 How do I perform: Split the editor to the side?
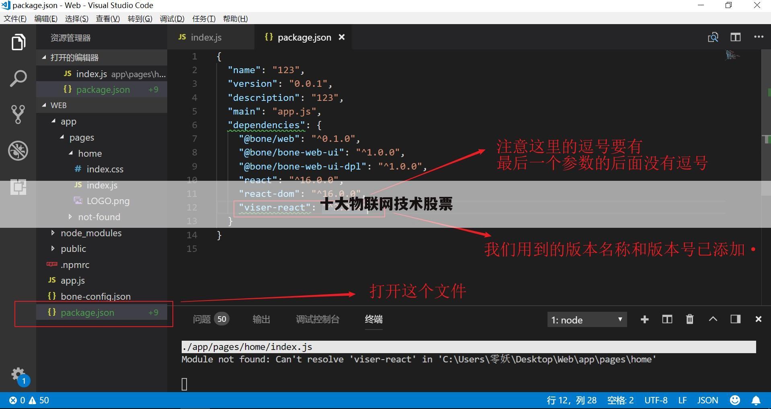point(736,37)
